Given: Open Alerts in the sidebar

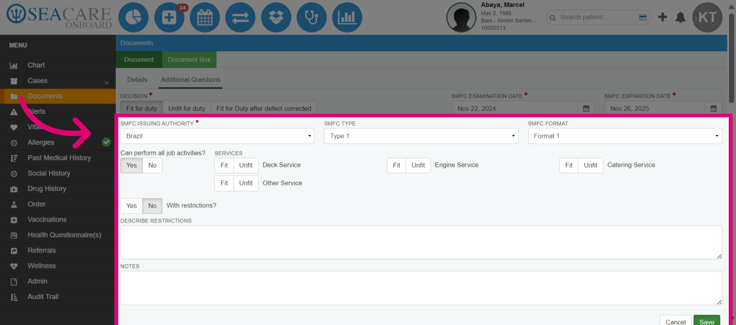Looking at the screenshot, I should point(58,112).
